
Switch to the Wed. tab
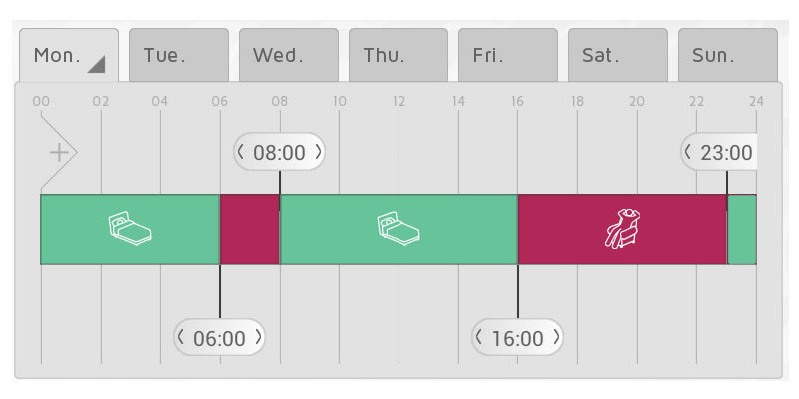289,55
